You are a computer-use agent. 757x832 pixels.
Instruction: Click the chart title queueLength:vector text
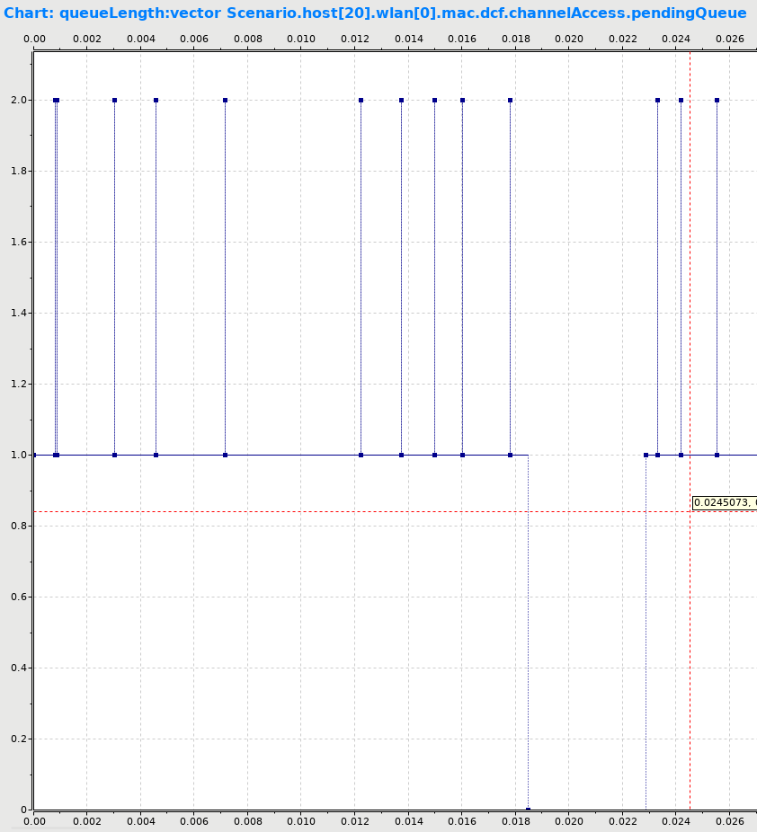pos(140,13)
